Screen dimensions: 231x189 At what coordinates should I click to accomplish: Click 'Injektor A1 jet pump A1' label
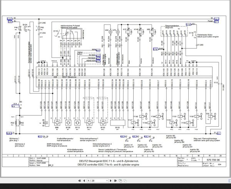pos(129,146)
